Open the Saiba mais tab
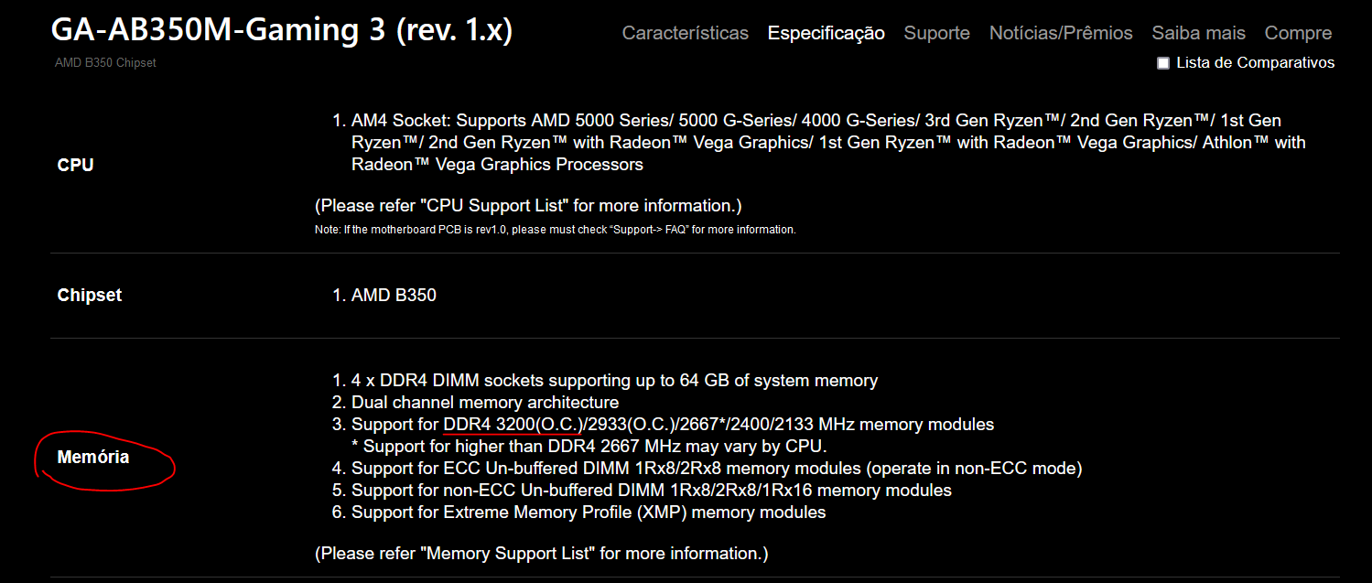Screen dimensions: 1372x583 point(1198,33)
